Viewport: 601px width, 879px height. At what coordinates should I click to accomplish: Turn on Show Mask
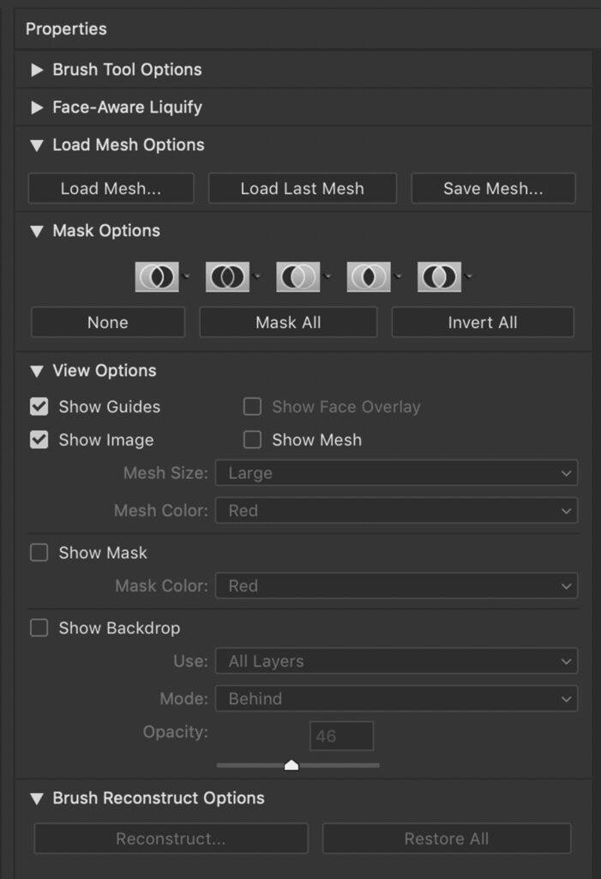[39, 553]
